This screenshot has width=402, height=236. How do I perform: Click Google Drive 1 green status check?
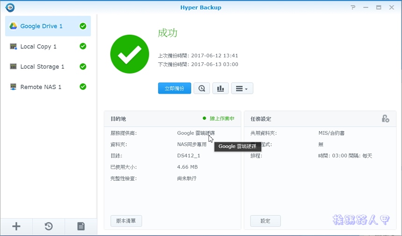click(x=83, y=26)
